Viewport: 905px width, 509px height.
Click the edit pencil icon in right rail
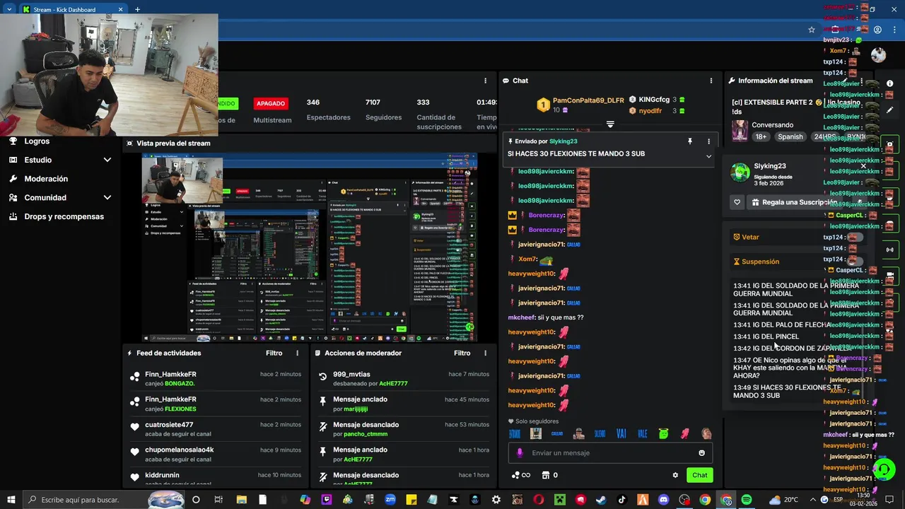click(x=890, y=110)
